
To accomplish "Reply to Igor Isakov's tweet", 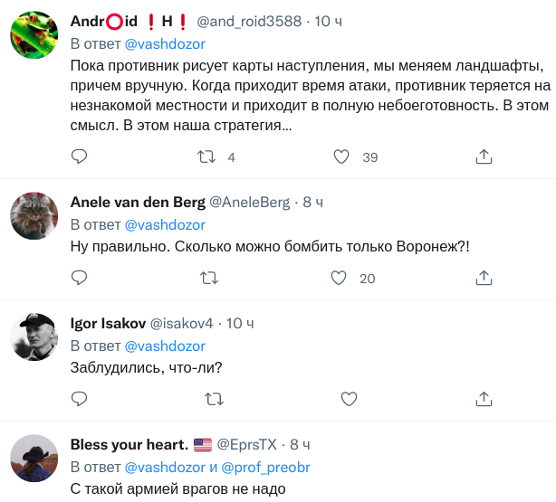I will (x=79, y=398).
